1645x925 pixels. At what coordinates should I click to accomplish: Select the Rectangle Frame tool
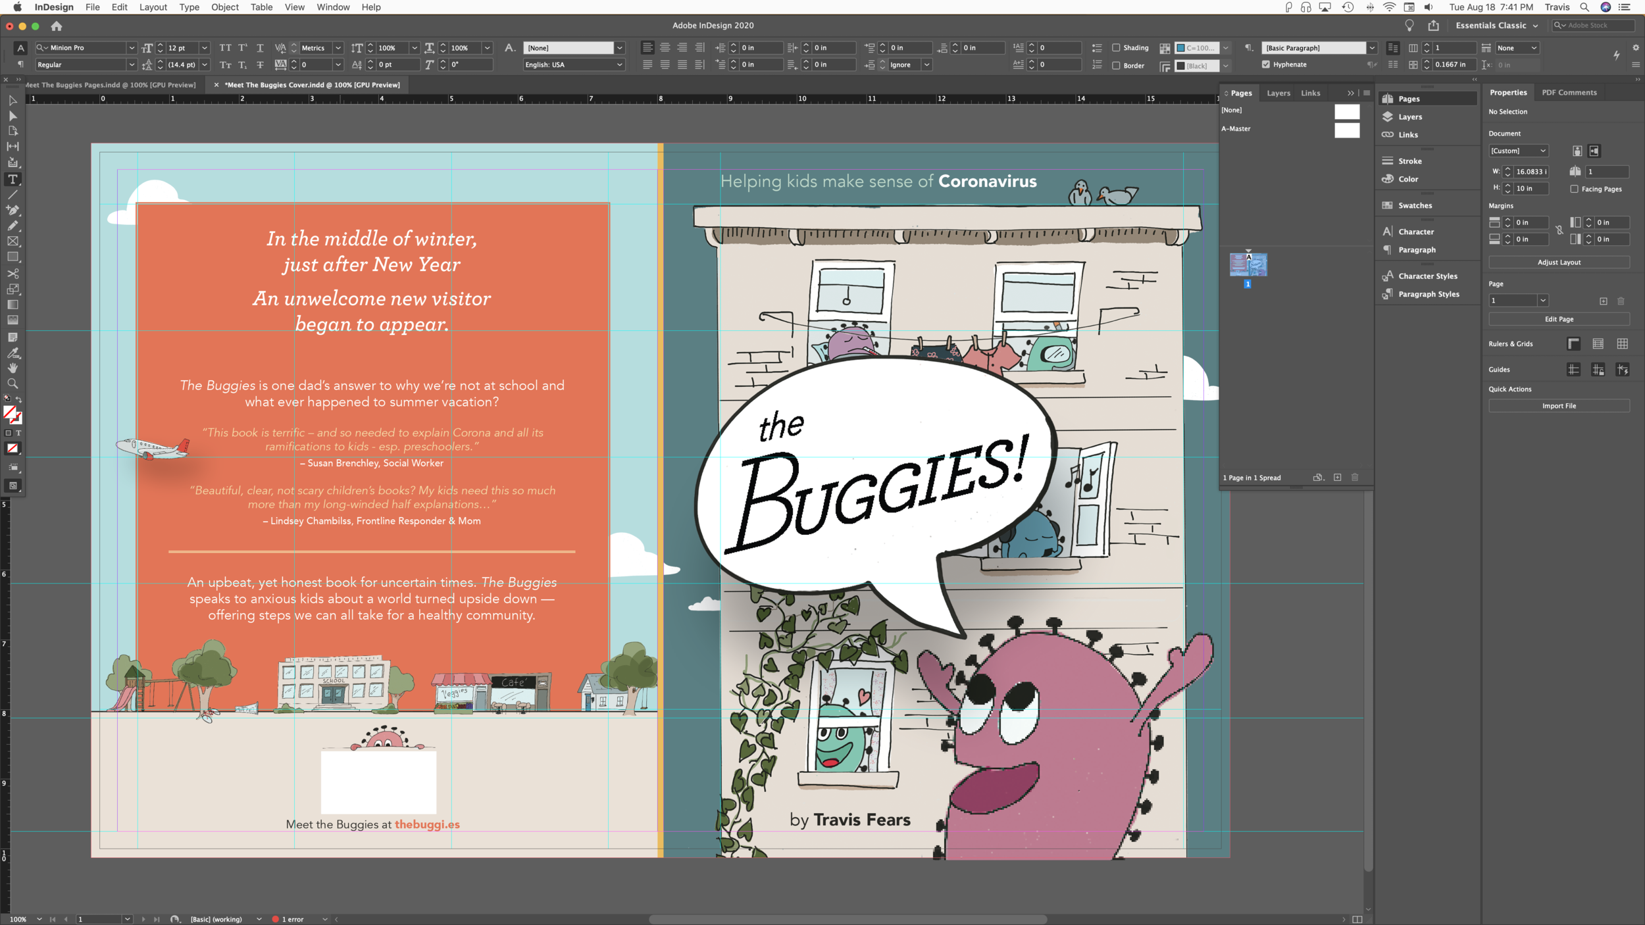click(x=13, y=241)
